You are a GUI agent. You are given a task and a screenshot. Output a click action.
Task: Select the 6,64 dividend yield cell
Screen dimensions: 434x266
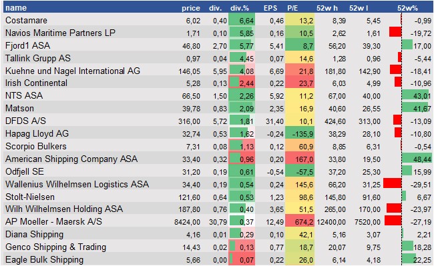coord(242,20)
